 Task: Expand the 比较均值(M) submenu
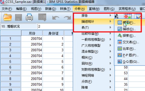pyautogui.click(x=94, y=34)
